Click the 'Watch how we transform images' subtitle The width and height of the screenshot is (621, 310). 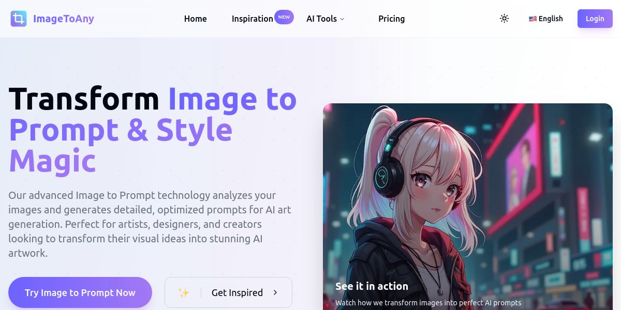[x=428, y=303]
